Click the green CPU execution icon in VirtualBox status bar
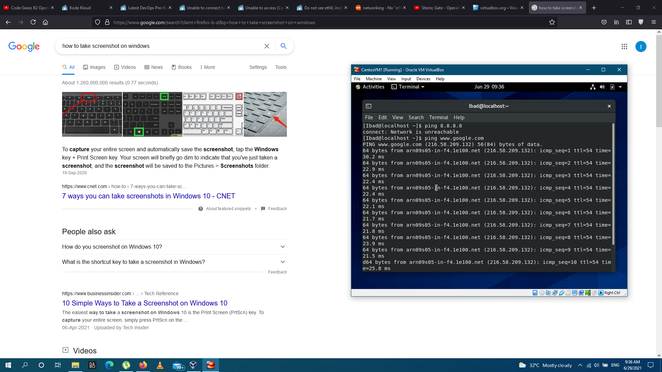This screenshot has width=662, height=372. tap(588, 293)
